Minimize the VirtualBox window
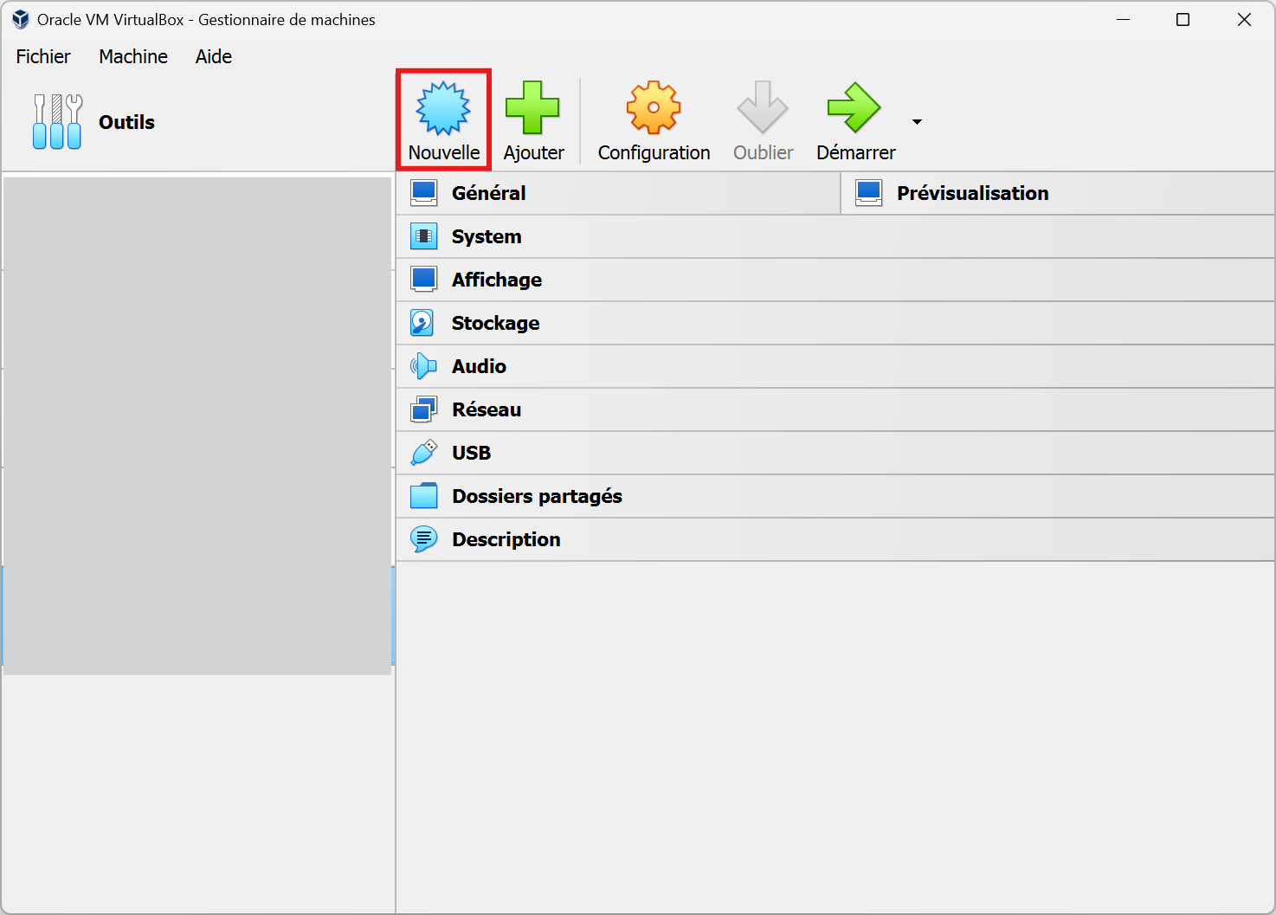Viewport: 1276px width, 915px height. pyautogui.click(x=1124, y=19)
